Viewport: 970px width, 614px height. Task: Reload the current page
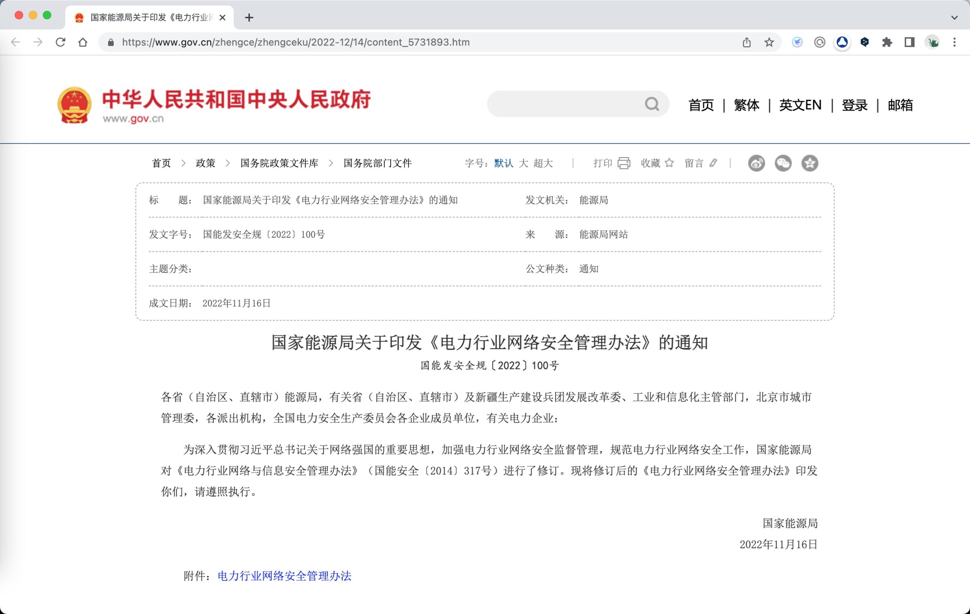(x=60, y=42)
